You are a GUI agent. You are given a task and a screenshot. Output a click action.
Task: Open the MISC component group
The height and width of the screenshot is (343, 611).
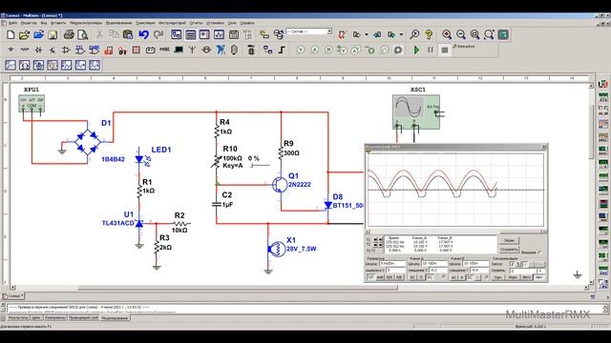(x=164, y=50)
